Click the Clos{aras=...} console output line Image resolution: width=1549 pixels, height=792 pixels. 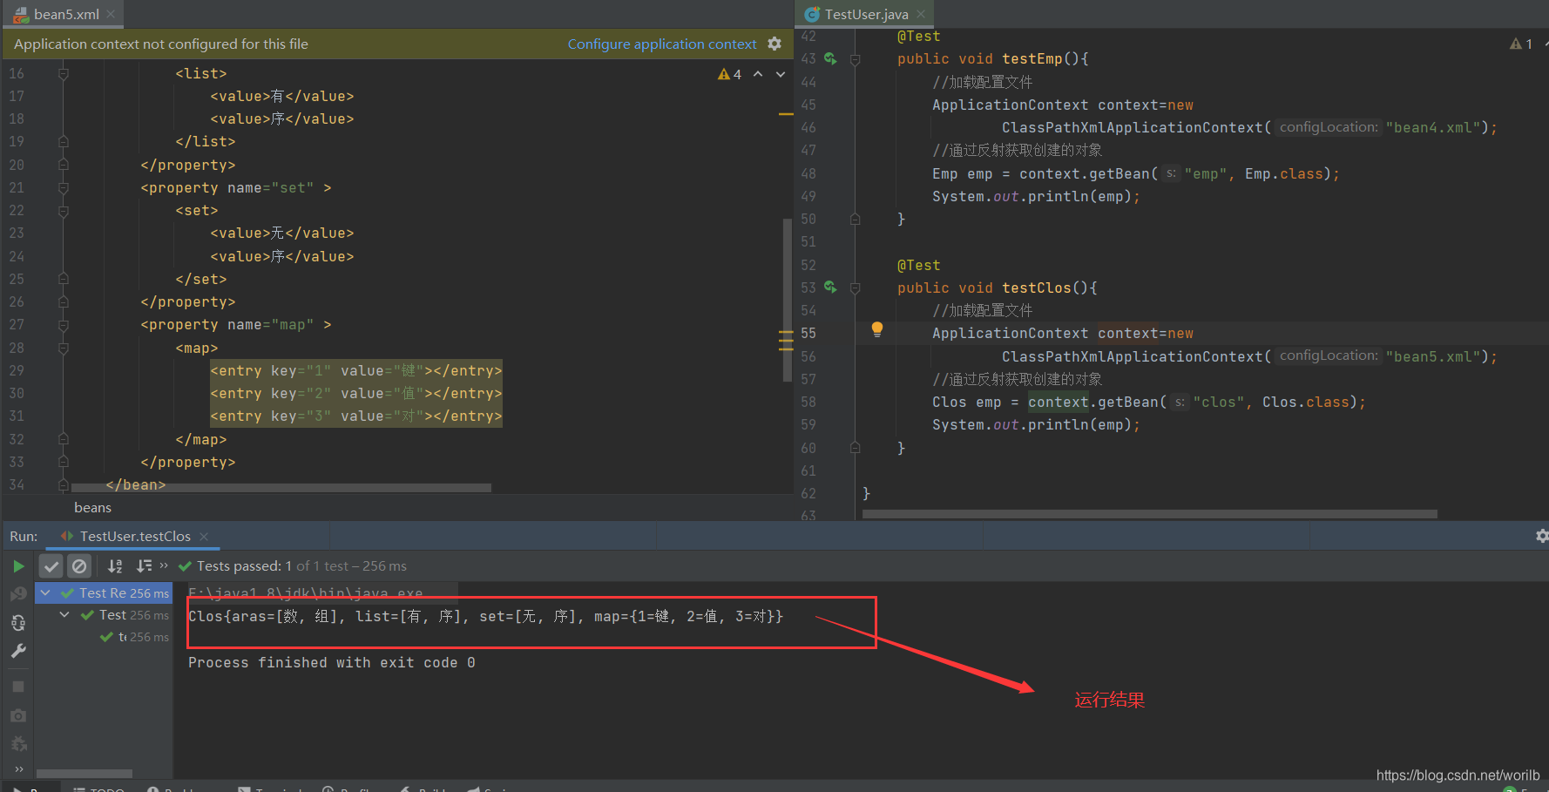click(485, 617)
